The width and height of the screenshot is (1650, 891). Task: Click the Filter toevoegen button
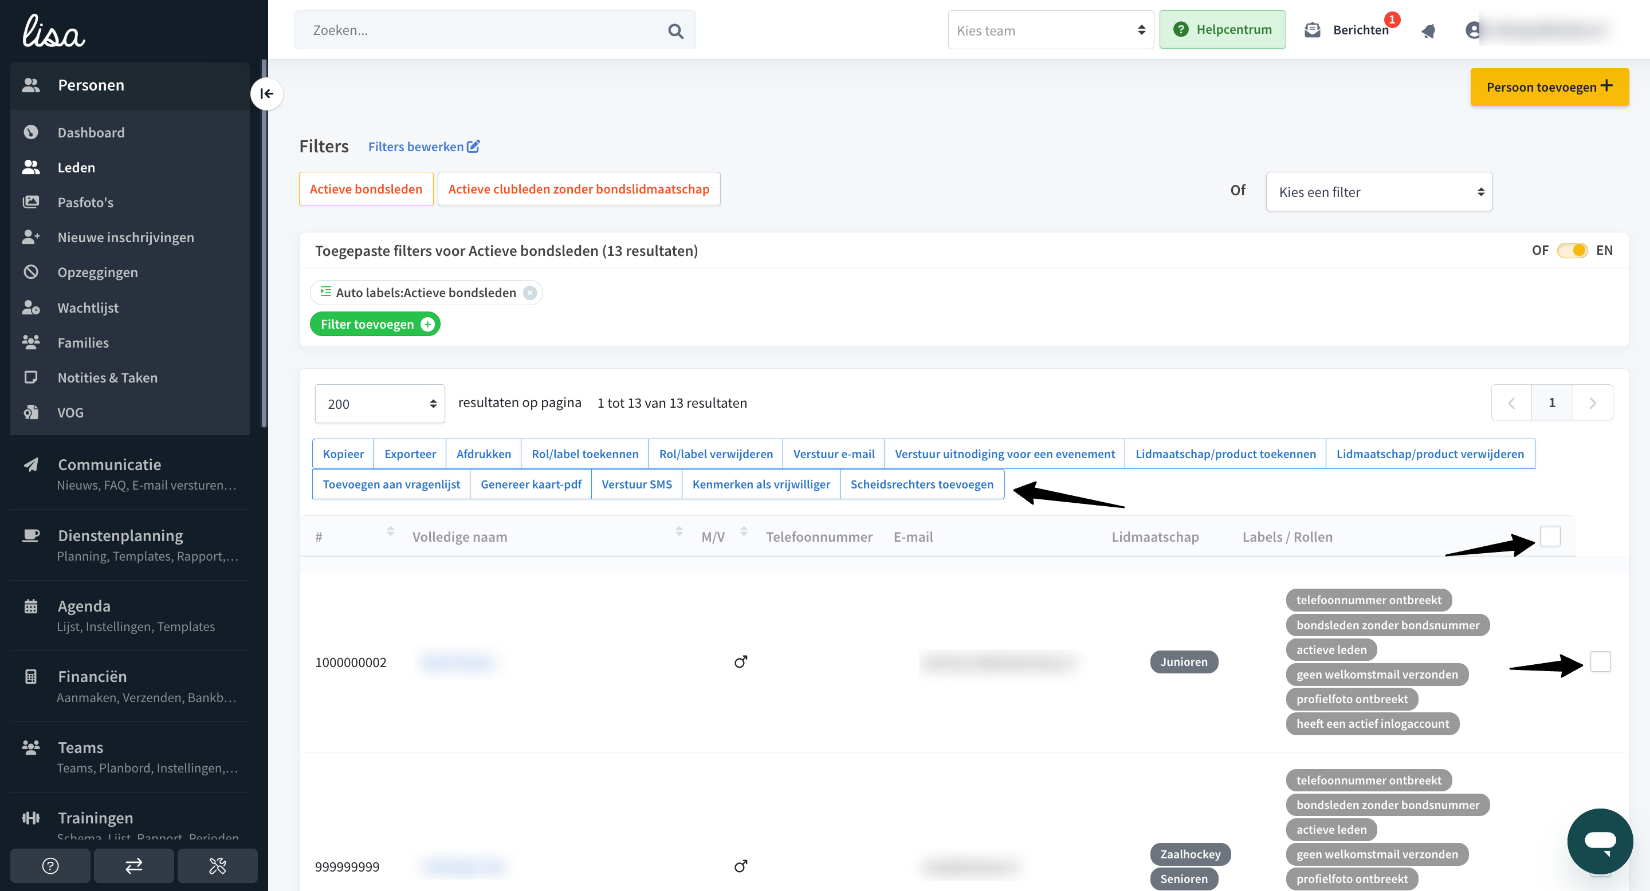[x=375, y=325]
